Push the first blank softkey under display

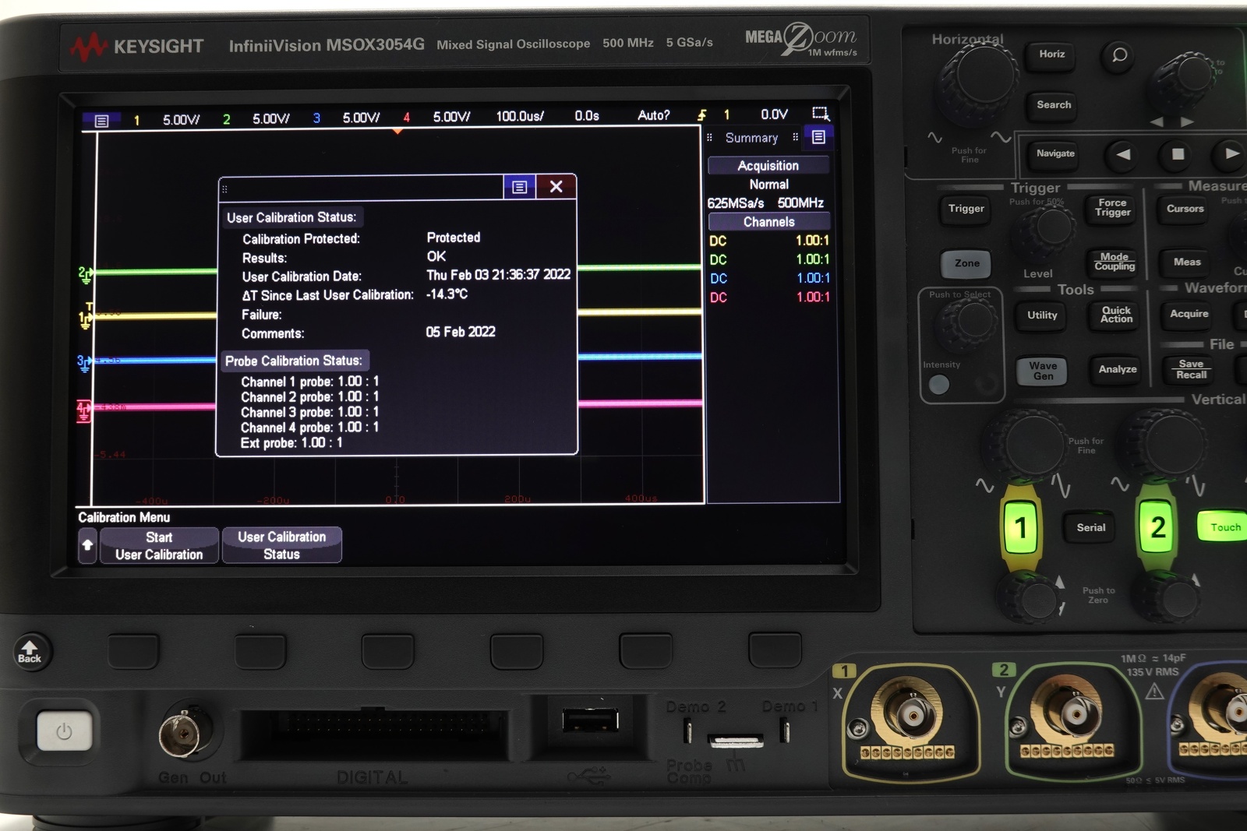coord(133,651)
